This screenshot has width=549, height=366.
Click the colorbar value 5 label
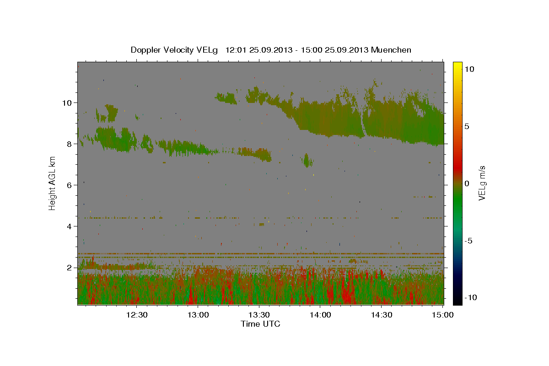coord(467,126)
